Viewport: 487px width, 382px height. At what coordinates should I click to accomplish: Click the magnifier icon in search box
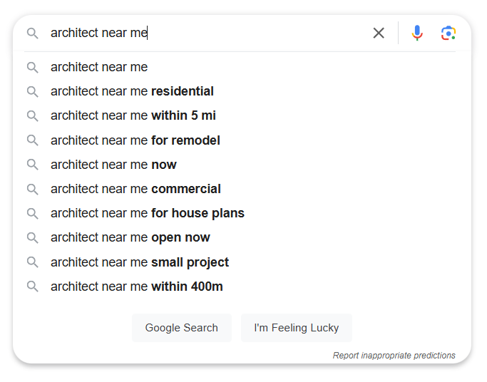point(32,33)
